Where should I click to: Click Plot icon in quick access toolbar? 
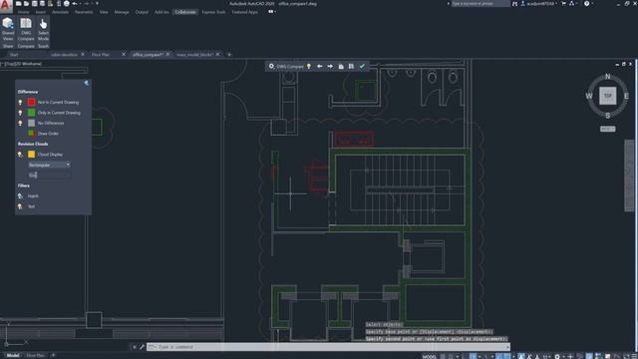click(67, 4)
